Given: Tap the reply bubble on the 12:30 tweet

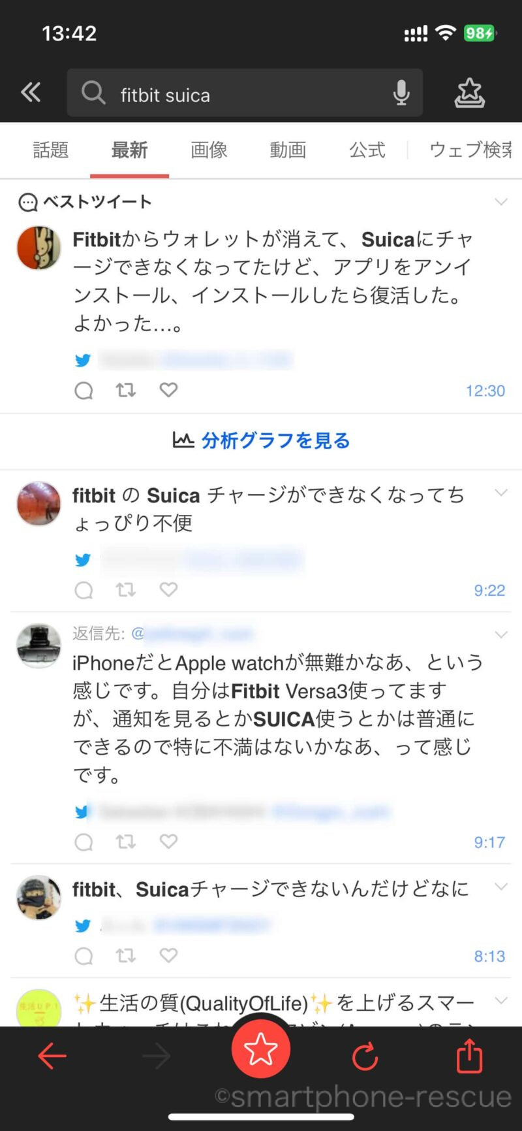Looking at the screenshot, I should [x=84, y=391].
